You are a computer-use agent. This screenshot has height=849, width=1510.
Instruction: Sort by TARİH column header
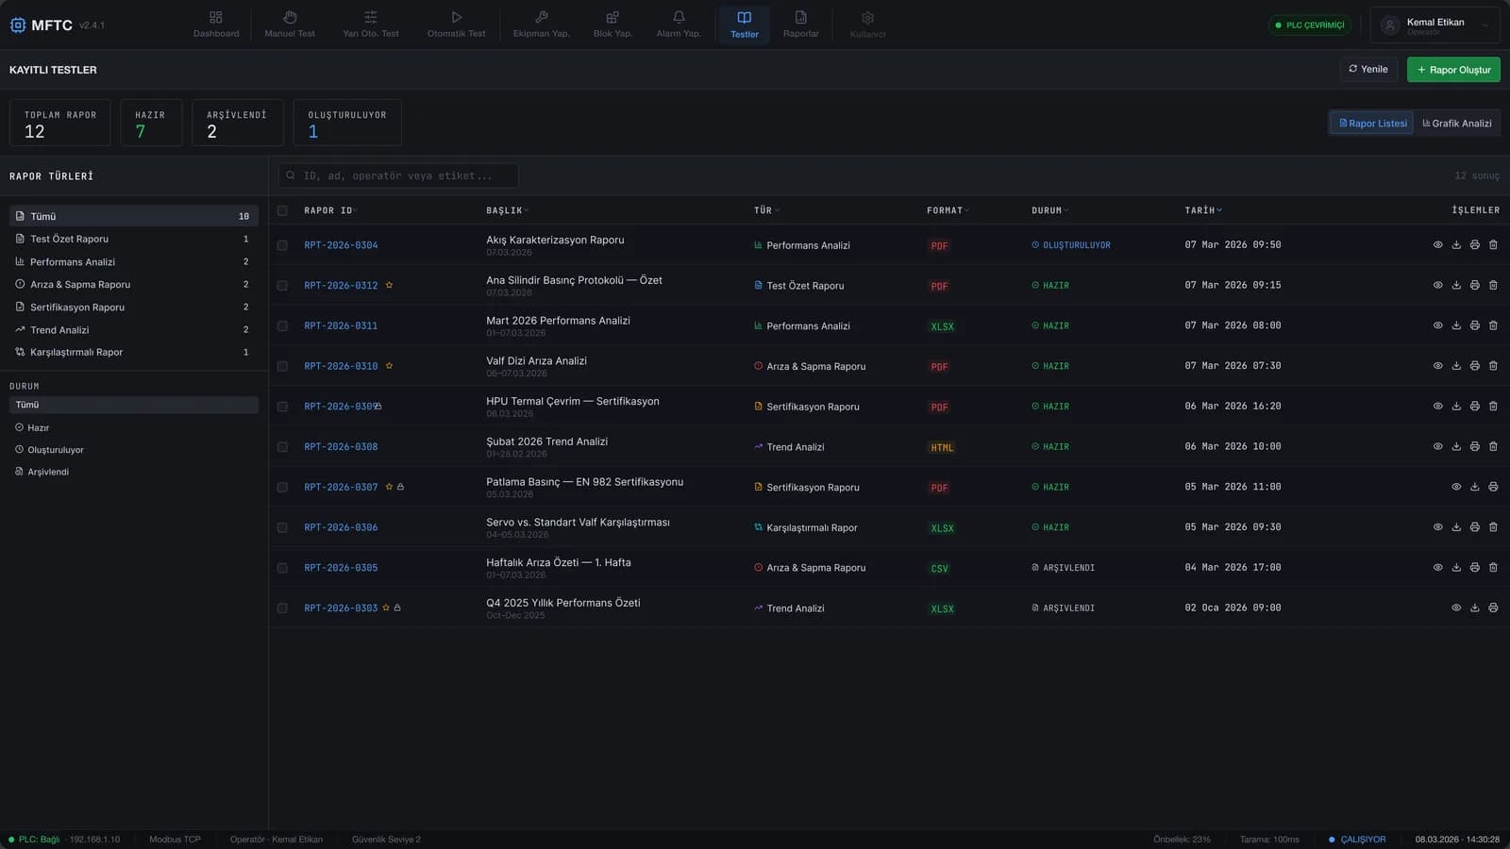coord(1203,210)
